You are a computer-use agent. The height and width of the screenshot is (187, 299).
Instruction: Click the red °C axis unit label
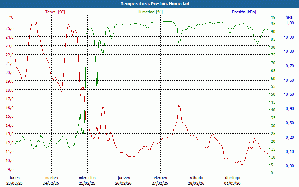pyautogui.click(x=12, y=17)
